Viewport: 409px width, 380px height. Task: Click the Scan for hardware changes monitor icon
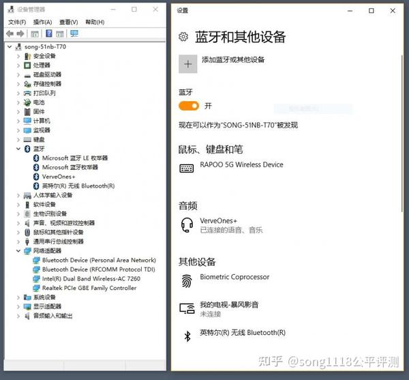point(74,33)
